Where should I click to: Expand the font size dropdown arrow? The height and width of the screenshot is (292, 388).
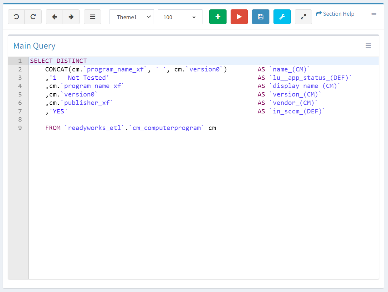194,17
